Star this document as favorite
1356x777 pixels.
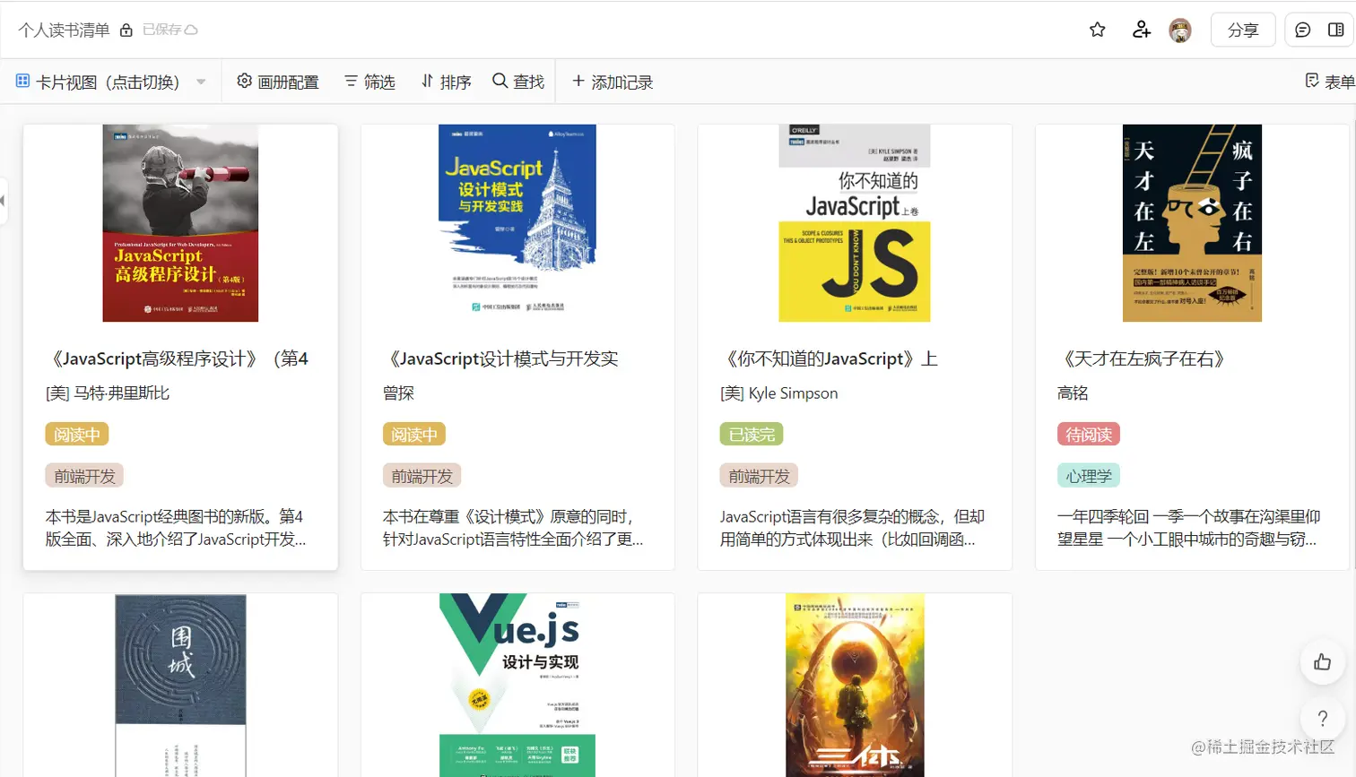(1097, 30)
